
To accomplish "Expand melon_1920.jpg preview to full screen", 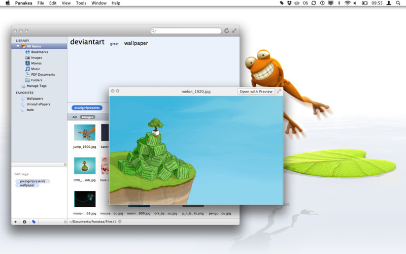I will tap(279, 91).
